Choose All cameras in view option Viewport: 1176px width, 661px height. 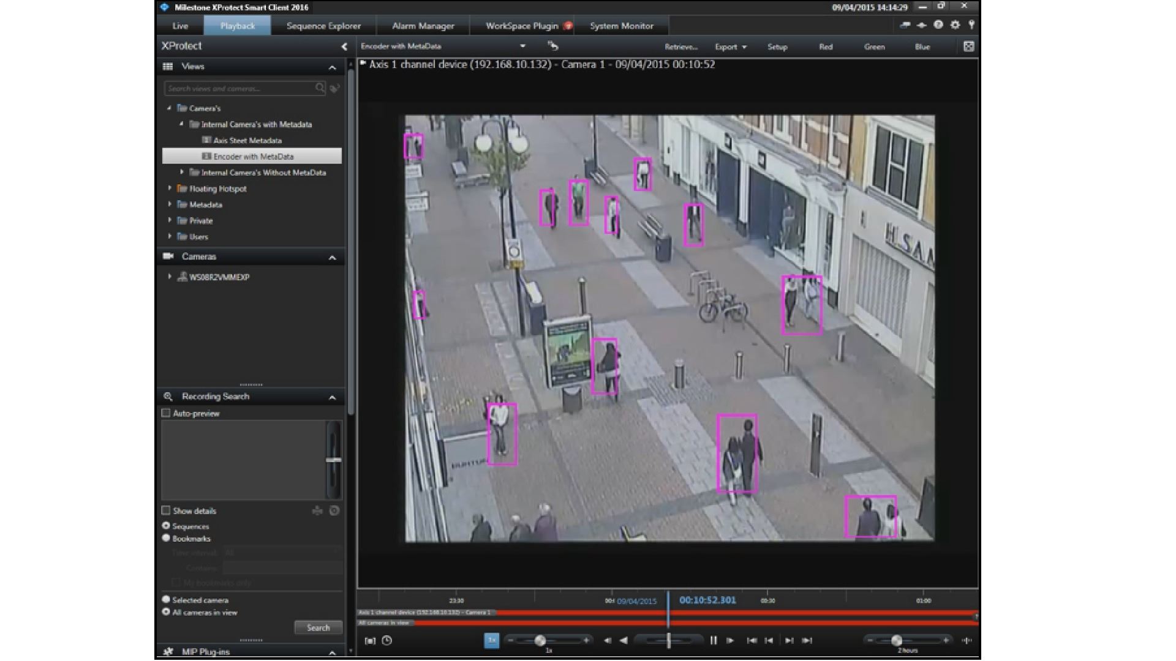tap(165, 612)
